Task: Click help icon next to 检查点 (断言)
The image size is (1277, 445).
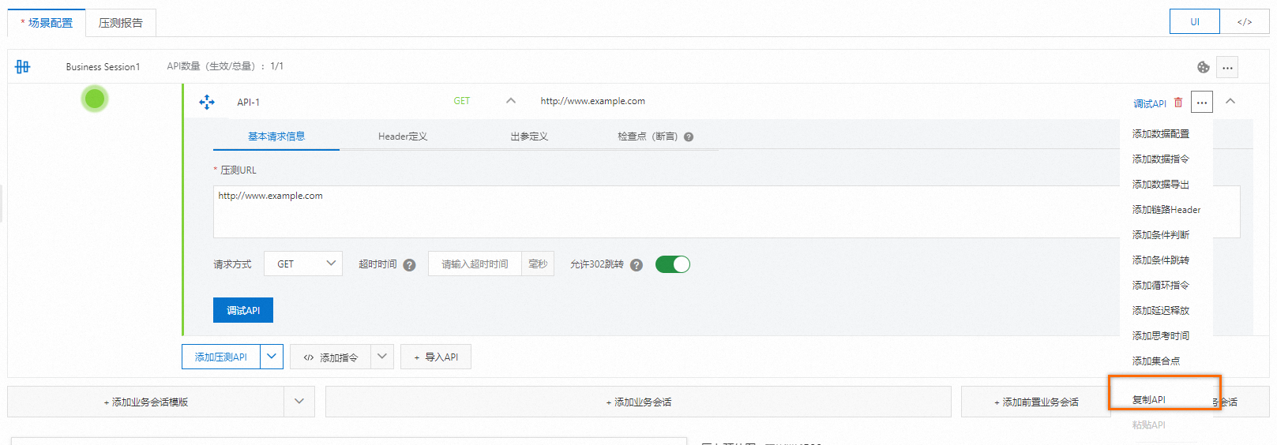Action: point(689,136)
